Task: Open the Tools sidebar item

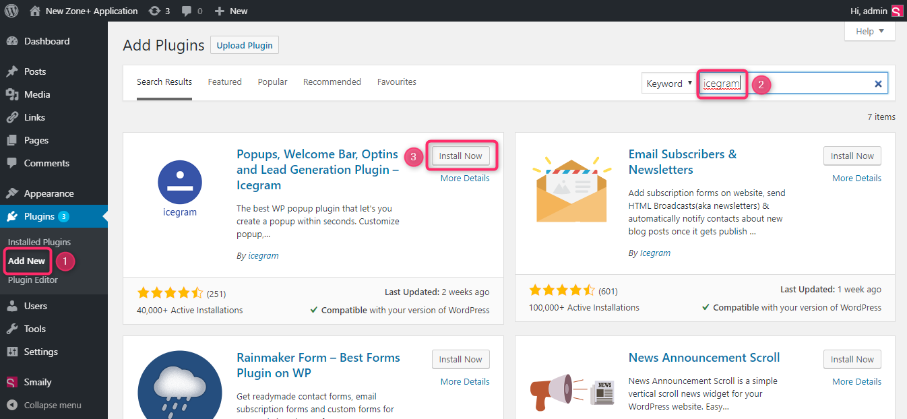Action: (x=54, y=329)
